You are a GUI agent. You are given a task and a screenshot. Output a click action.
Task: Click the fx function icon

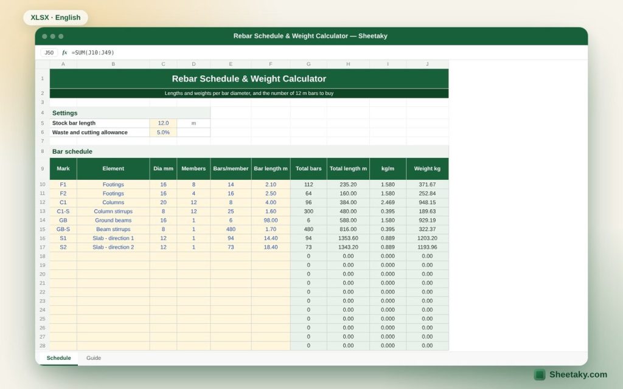[x=64, y=52]
